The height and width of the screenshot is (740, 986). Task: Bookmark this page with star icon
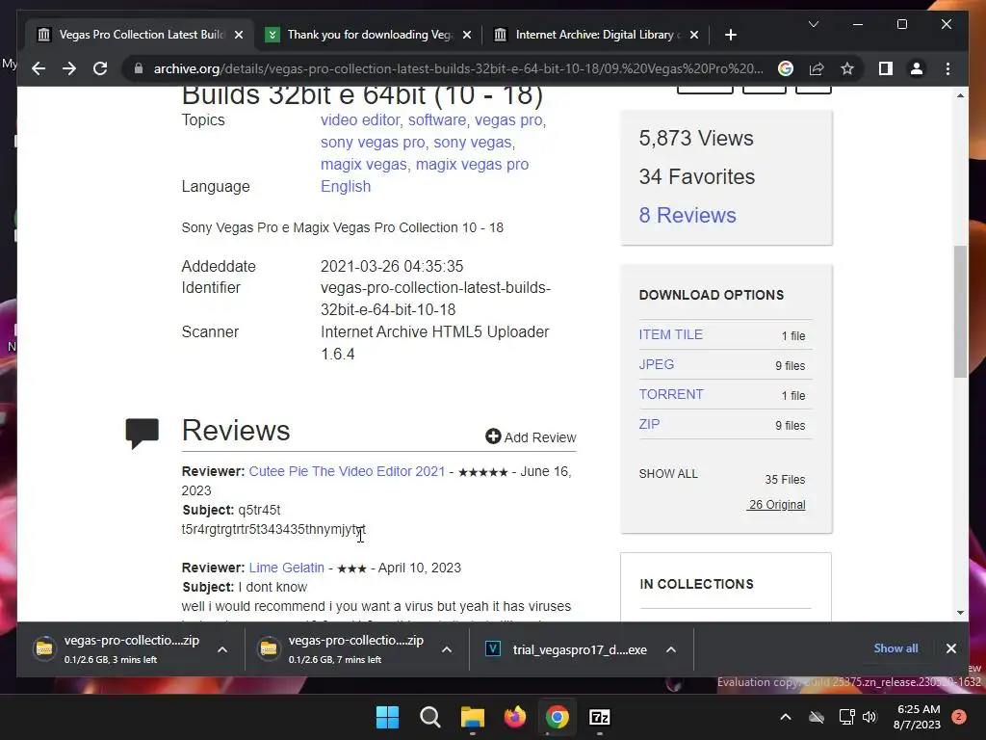[847, 68]
